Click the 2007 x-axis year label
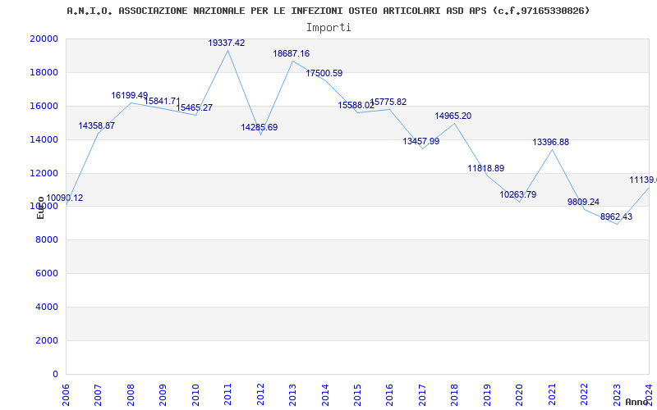The image size is (657, 410). 98,394
